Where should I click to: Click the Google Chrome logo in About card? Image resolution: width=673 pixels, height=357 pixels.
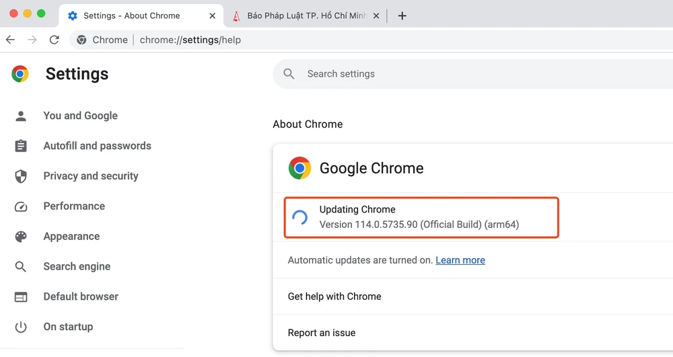click(x=299, y=168)
